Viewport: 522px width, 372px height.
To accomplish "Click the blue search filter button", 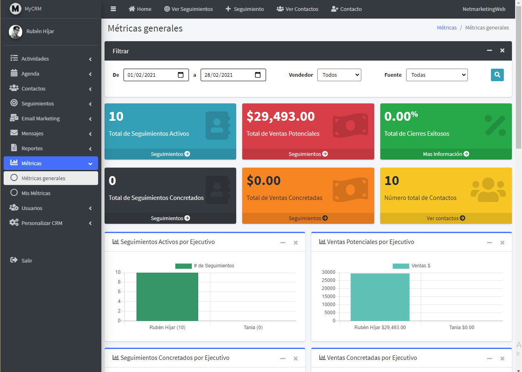I will (x=497, y=75).
